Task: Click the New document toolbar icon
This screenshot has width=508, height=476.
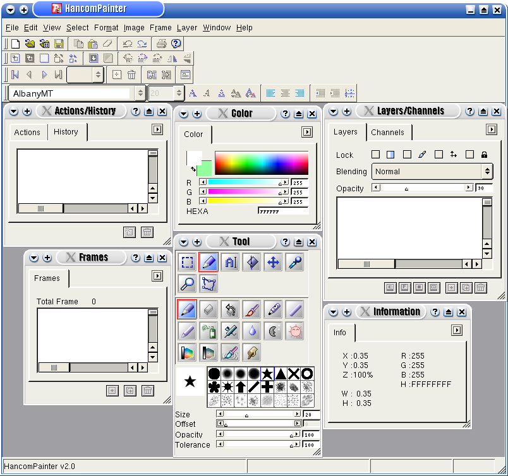Action: (15, 44)
